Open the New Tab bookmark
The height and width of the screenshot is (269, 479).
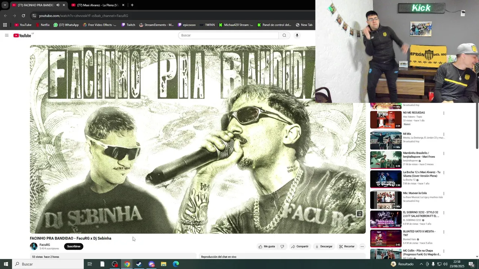click(x=304, y=25)
